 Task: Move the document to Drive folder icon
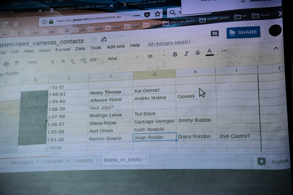point(103,39)
